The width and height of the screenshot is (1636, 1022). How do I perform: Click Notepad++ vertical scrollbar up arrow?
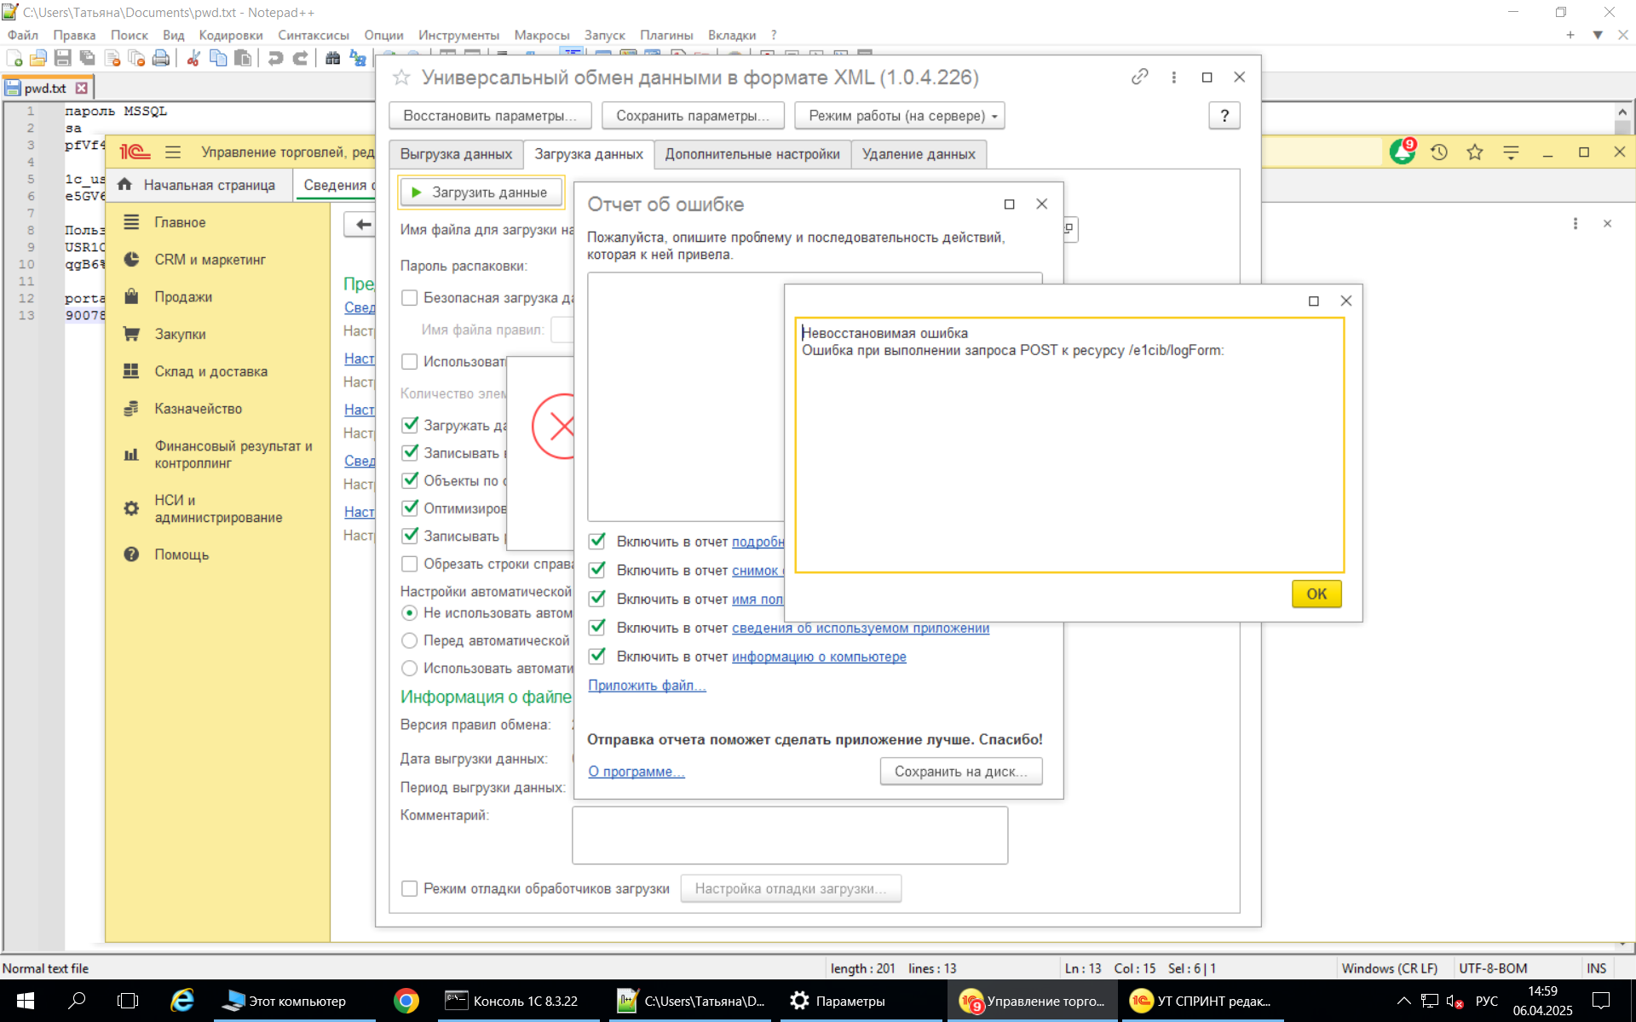[x=1622, y=112]
